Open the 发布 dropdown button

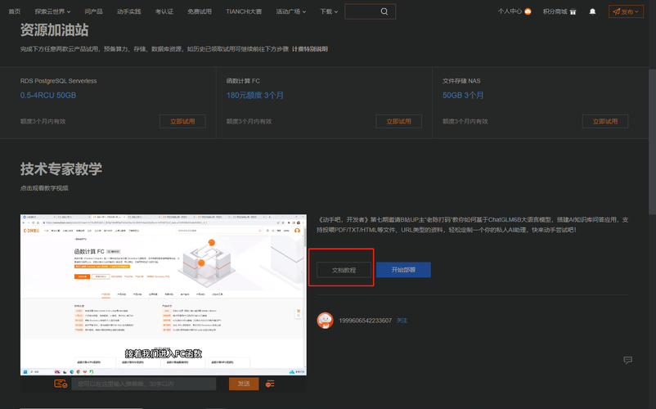tap(626, 11)
